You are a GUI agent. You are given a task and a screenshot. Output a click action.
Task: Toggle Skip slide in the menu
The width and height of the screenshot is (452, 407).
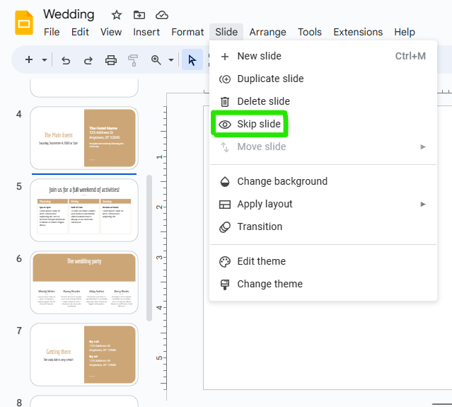pos(323,124)
